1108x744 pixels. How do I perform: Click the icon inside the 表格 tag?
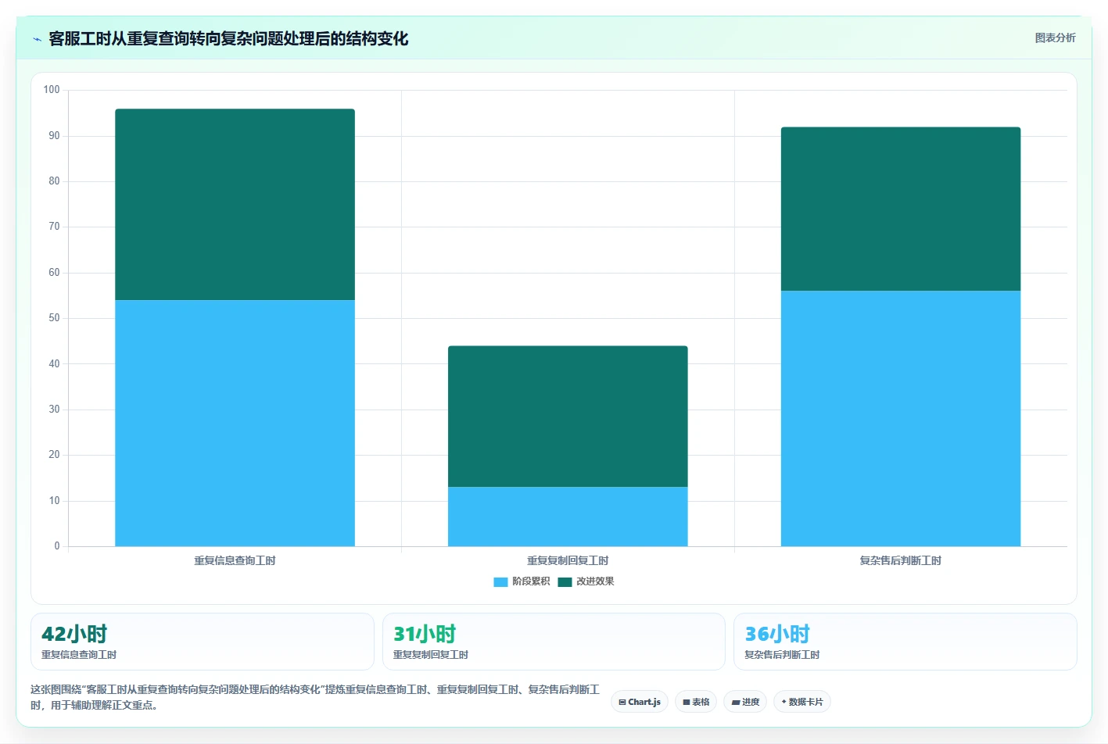(687, 703)
